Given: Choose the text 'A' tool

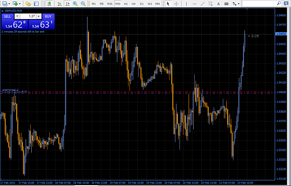Looking at the screenshot, I should pyautogui.click(x=218, y=4).
